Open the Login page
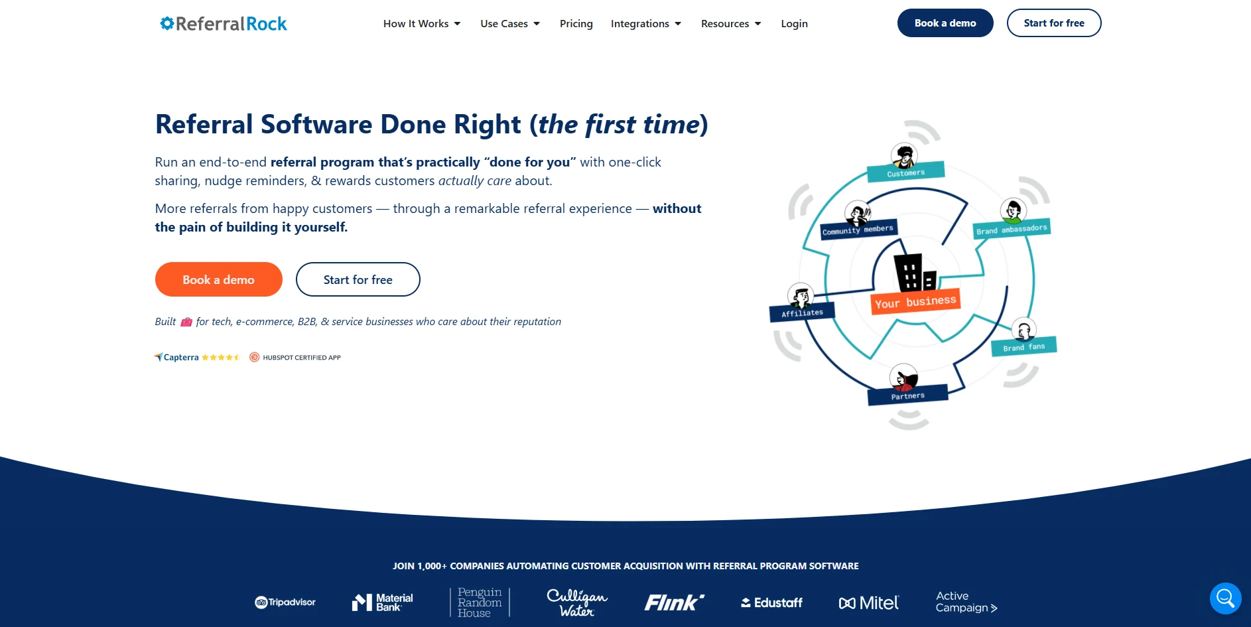 794,24
